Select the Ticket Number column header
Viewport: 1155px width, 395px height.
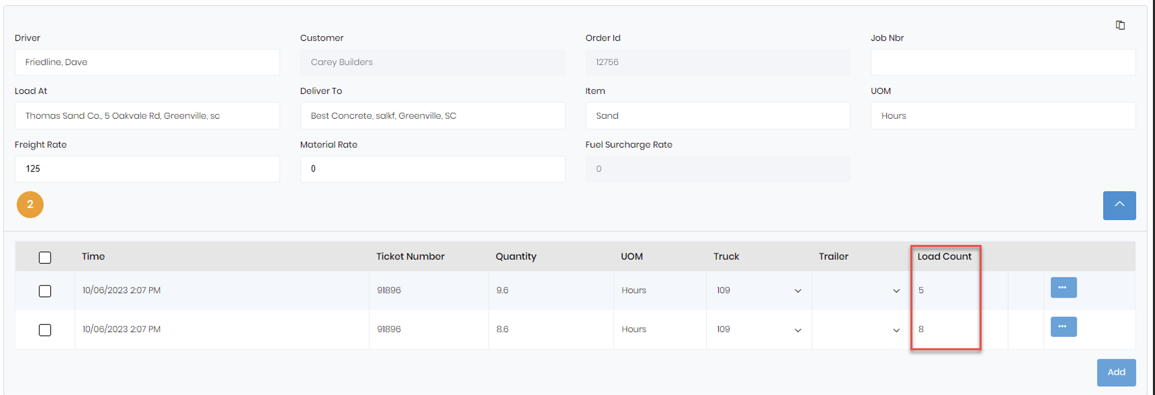pos(410,256)
